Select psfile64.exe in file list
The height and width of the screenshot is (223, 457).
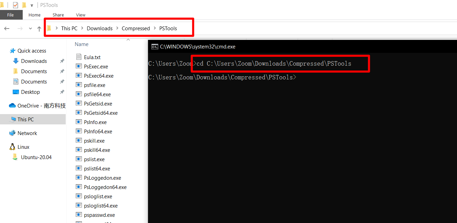97,94
